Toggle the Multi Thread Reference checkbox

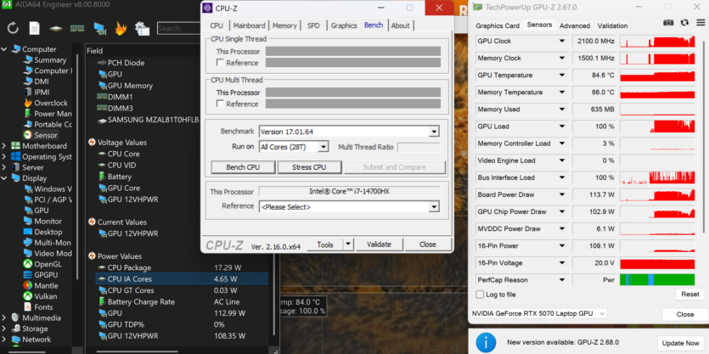pyautogui.click(x=220, y=104)
